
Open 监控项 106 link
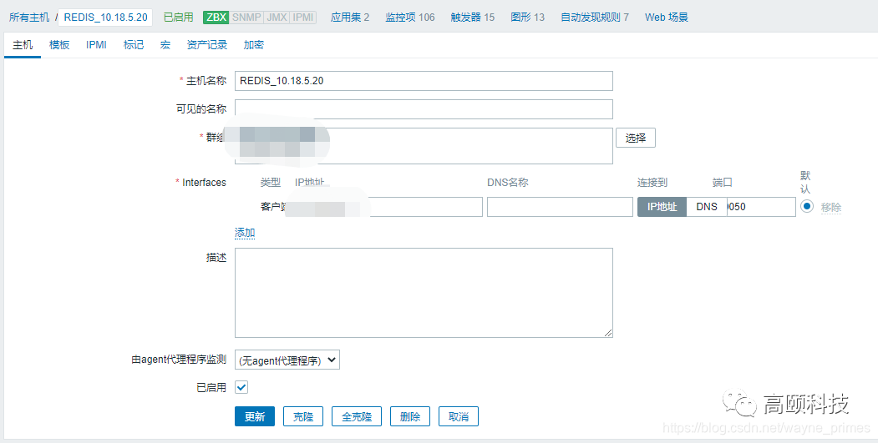point(410,18)
